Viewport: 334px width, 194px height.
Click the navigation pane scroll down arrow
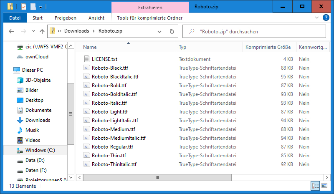[x=71, y=177]
